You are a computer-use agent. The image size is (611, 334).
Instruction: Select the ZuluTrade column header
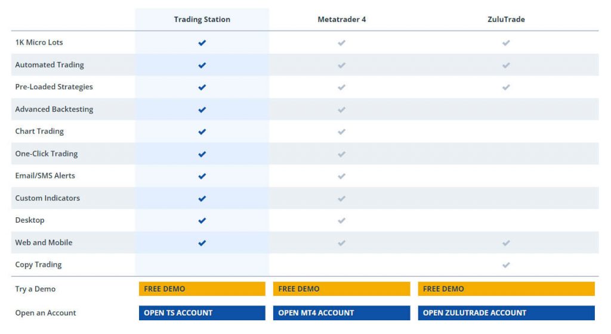click(x=506, y=20)
